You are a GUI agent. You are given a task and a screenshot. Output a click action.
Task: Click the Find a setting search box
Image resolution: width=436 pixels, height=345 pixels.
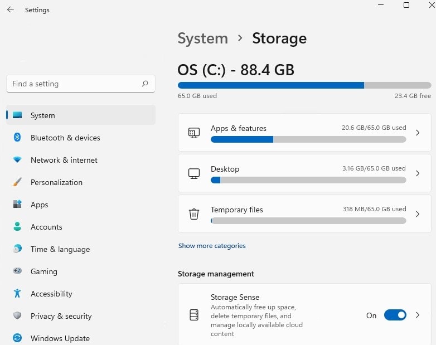75,84
